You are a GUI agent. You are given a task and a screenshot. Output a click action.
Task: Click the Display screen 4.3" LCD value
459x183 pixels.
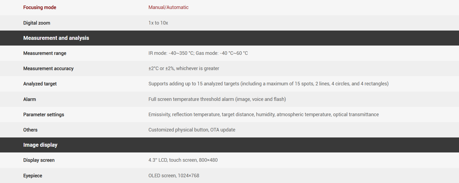coord(183,160)
